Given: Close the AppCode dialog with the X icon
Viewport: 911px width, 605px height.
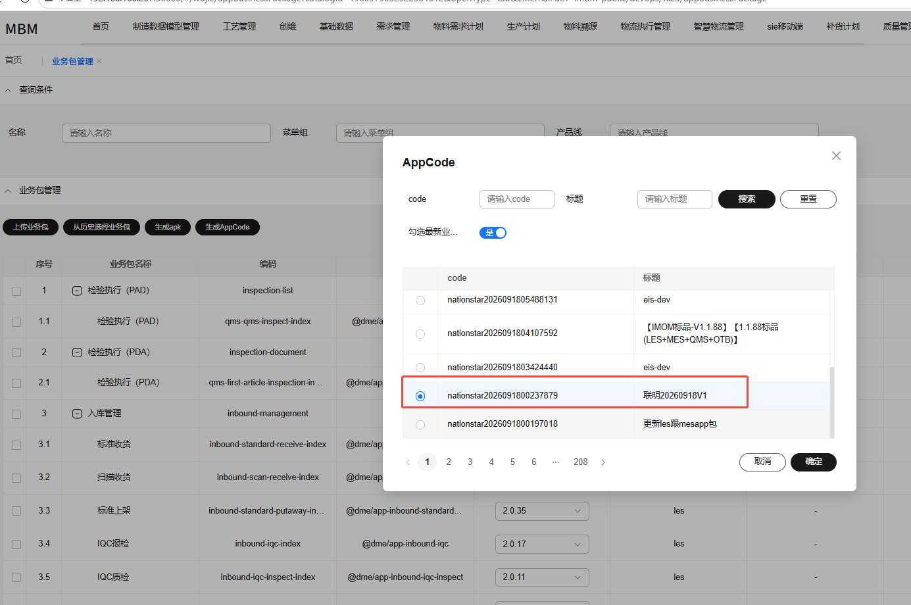Looking at the screenshot, I should 836,156.
